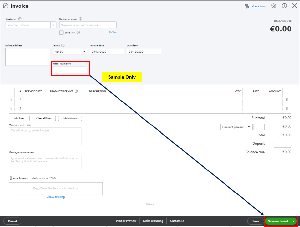
Task: Click the Service Date cell in line 1
Action: coord(35,100)
